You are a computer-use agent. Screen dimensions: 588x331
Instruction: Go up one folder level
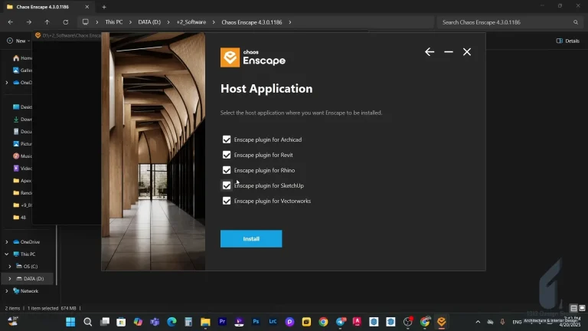[47, 22]
